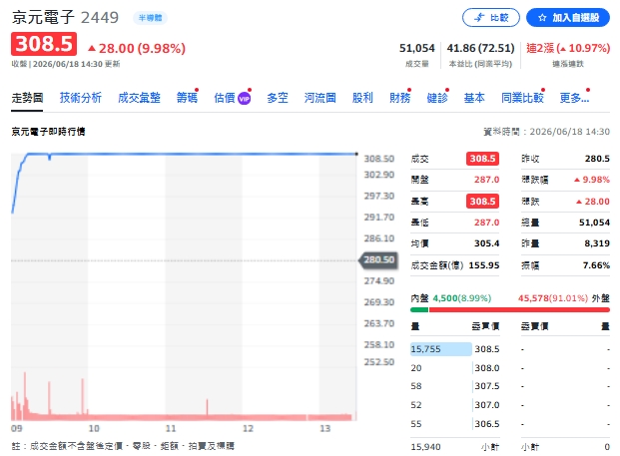Click the 比較 compare button
Viewport: 620px width, 456px height.
[x=490, y=18]
